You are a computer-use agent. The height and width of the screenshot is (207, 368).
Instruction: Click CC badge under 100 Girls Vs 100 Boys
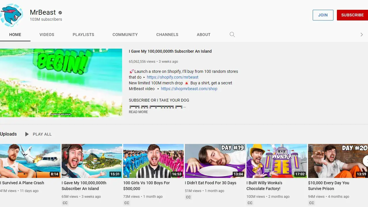click(127, 203)
